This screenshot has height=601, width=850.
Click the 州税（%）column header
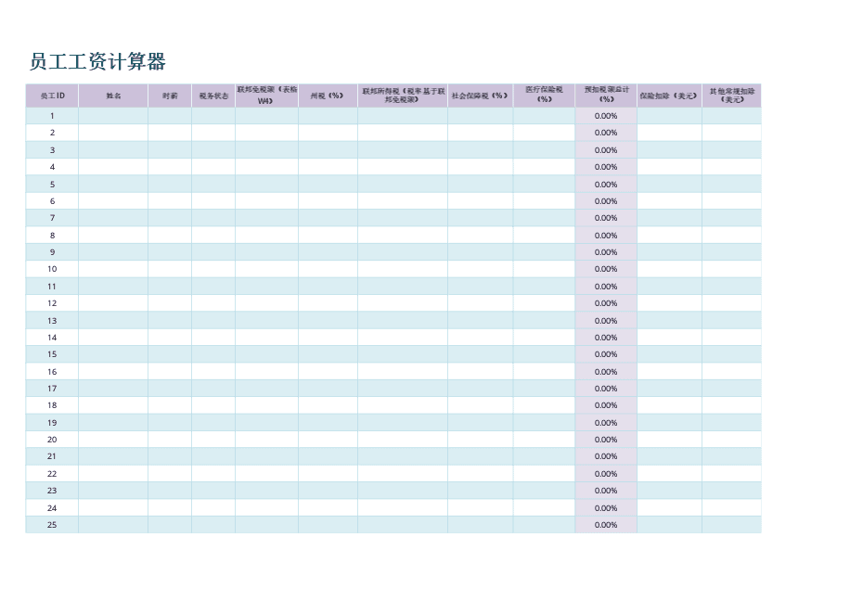(x=328, y=96)
